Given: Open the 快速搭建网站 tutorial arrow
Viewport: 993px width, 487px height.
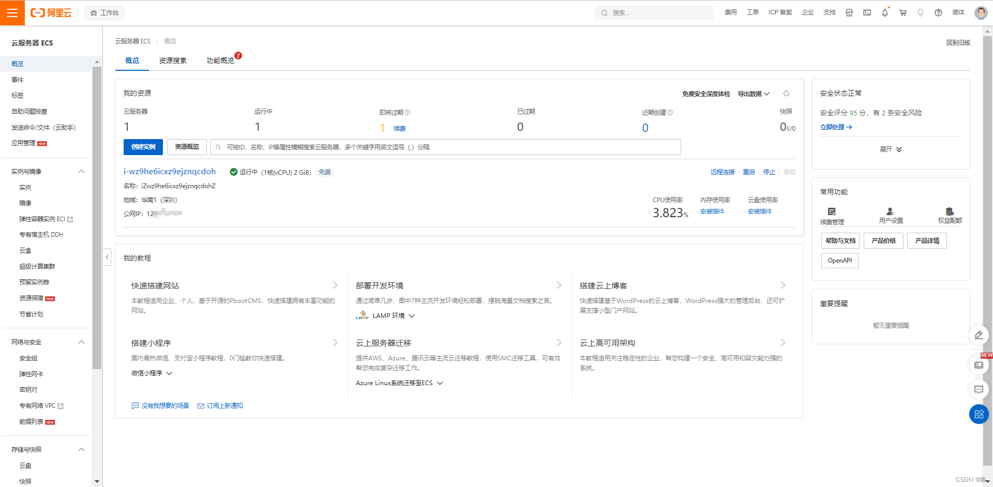Looking at the screenshot, I should click(x=335, y=285).
